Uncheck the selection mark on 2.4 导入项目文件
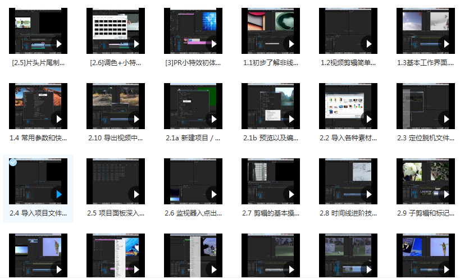The image size is (460, 279). click(x=13, y=162)
